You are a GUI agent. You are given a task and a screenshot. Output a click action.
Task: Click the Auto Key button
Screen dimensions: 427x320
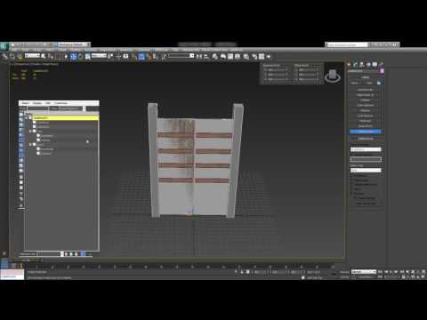click(x=344, y=272)
